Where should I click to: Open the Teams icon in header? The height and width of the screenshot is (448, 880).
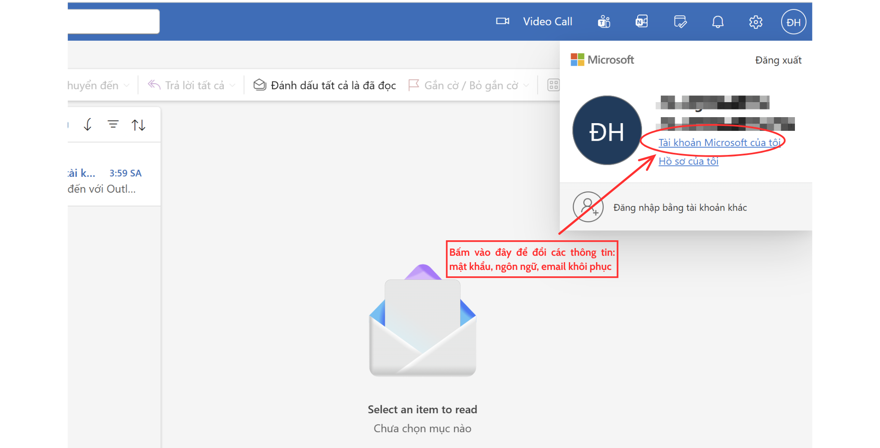point(604,21)
